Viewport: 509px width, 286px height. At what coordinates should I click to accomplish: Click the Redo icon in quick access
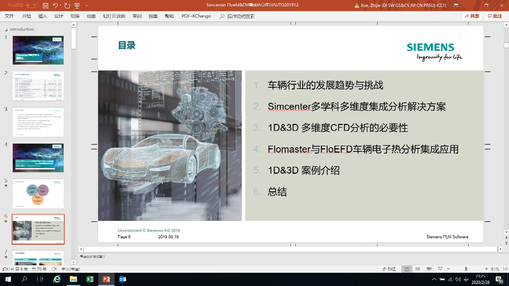point(68,6)
